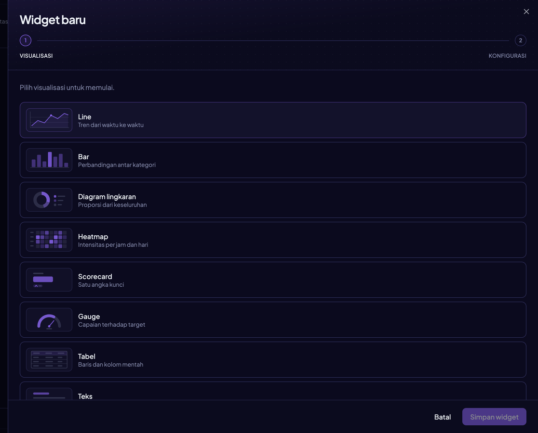The height and width of the screenshot is (433, 538).
Task: Close the Widget baru dialog
Action: pos(526,12)
